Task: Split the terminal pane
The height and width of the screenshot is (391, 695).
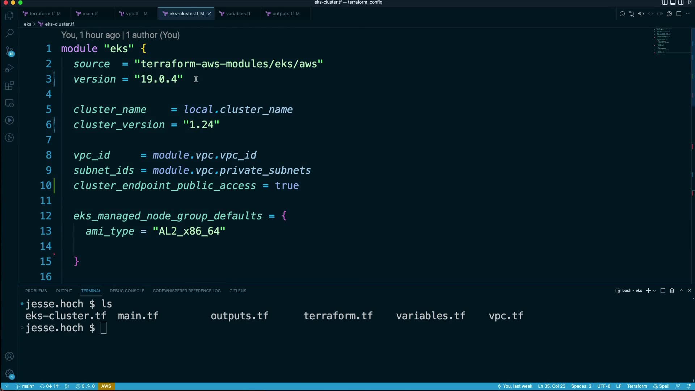Action: (663, 291)
